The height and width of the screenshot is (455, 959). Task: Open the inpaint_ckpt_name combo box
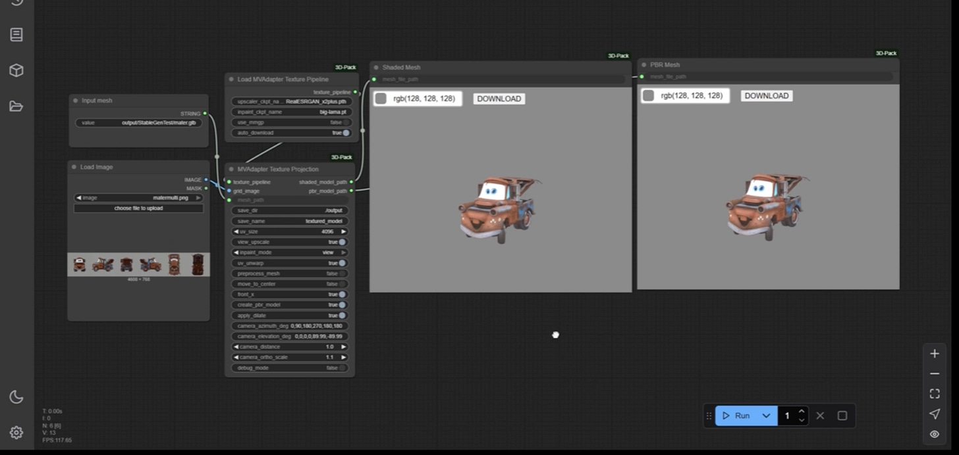click(292, 112)
